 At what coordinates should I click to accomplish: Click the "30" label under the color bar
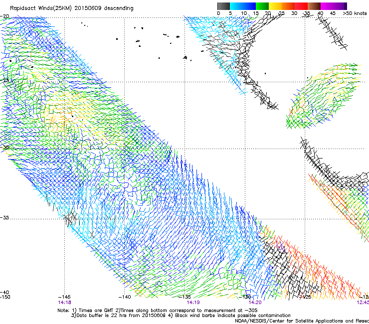(x=294, y=13)
